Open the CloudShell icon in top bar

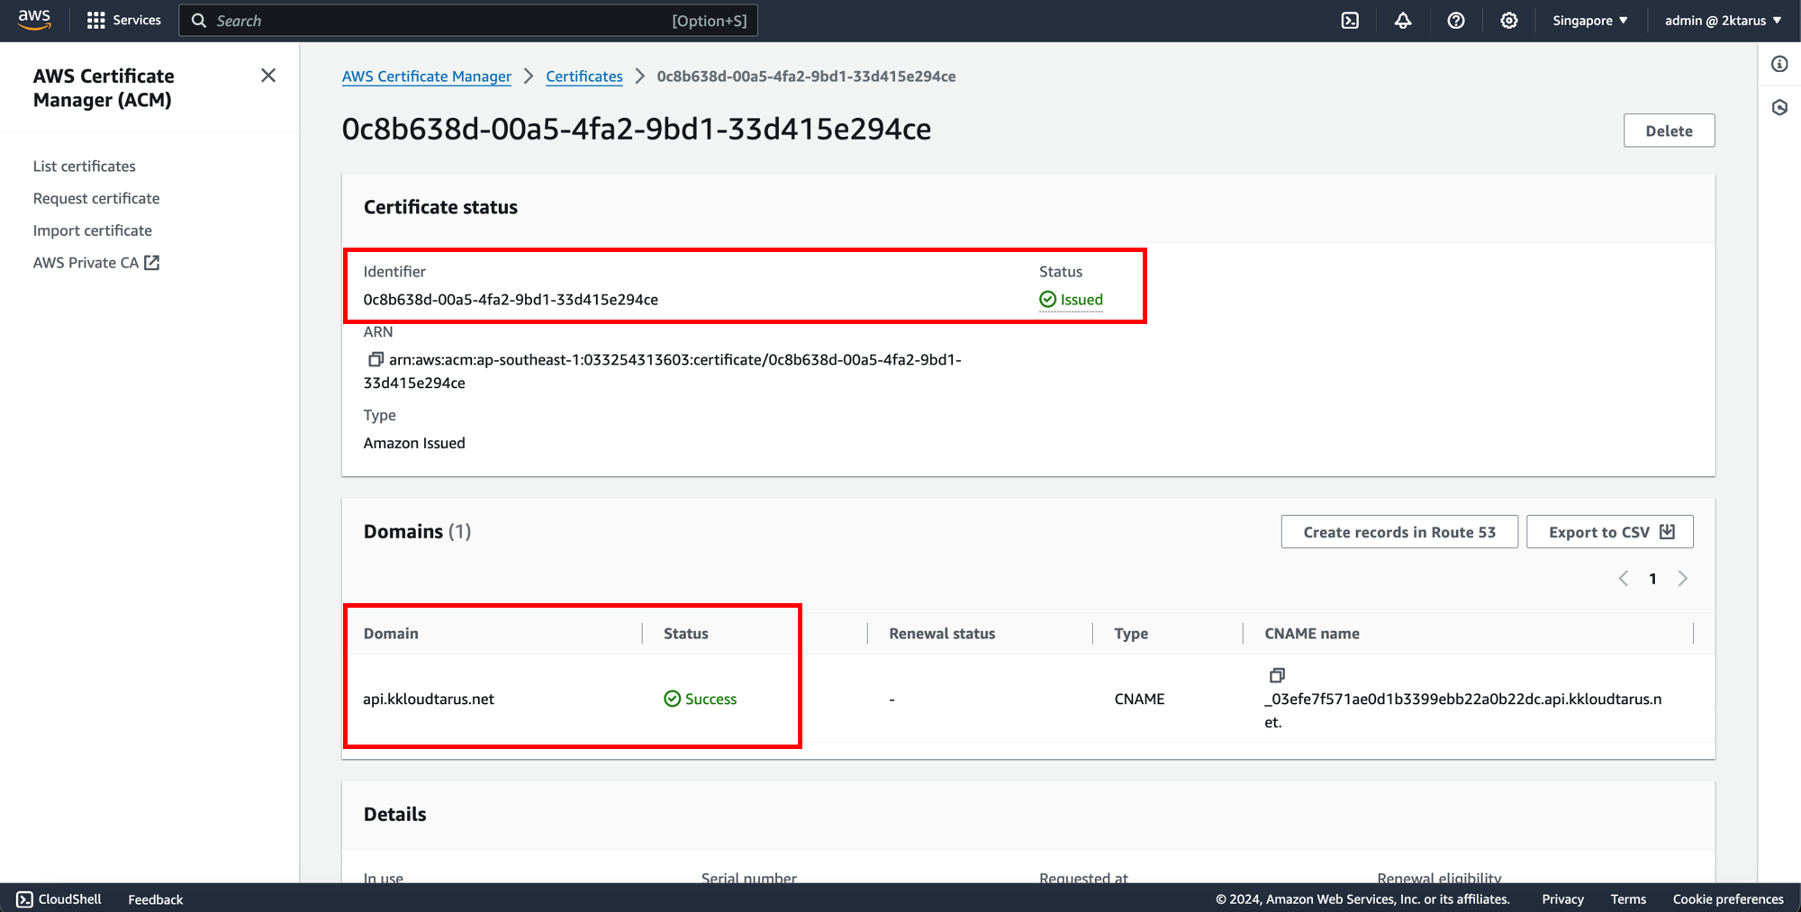1350,21
